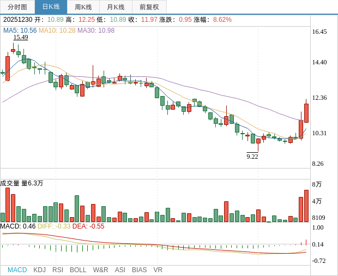Select the 前复权 tab
The height and width of the screenshot is (276, 338).
pos(149,7)
